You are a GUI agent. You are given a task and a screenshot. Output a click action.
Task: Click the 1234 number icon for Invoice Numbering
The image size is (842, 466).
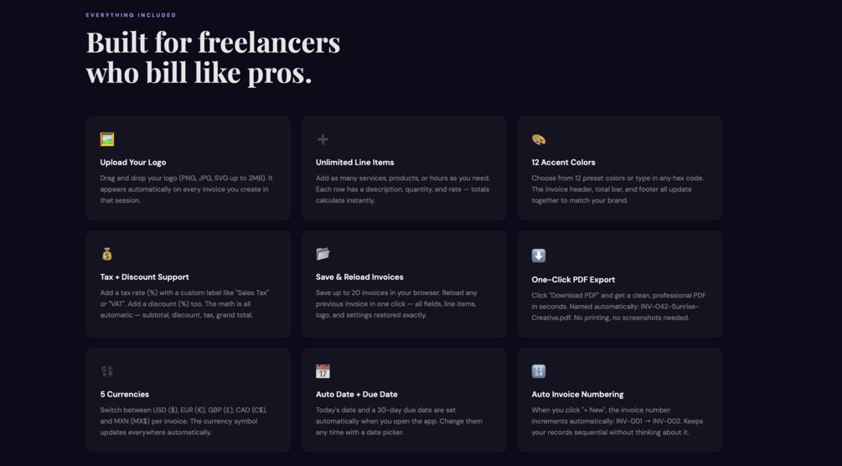[x=539, y=371]
